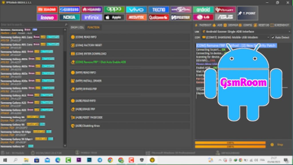Click the device search text field
Image resolution: width=293 pixels, height=165 pixels.
coord(31,25)
